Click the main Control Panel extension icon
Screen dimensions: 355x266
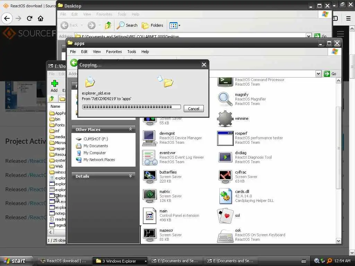point(150,215)
